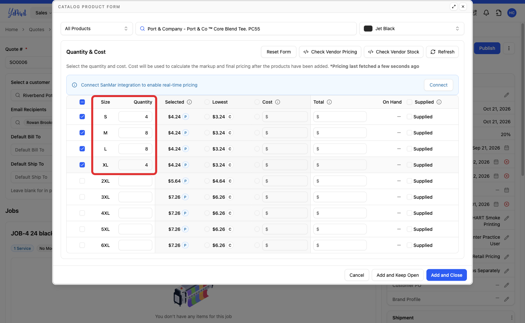The height and width of the screenshot is (323, 525).
Task: Click the P badge beside $5.64 price
Action: 185,181
